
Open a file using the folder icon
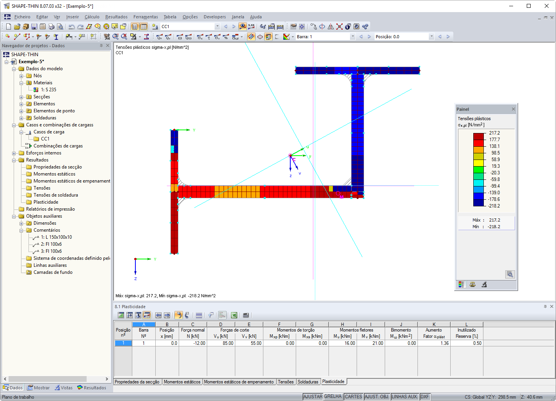click(x=17, y=27)
